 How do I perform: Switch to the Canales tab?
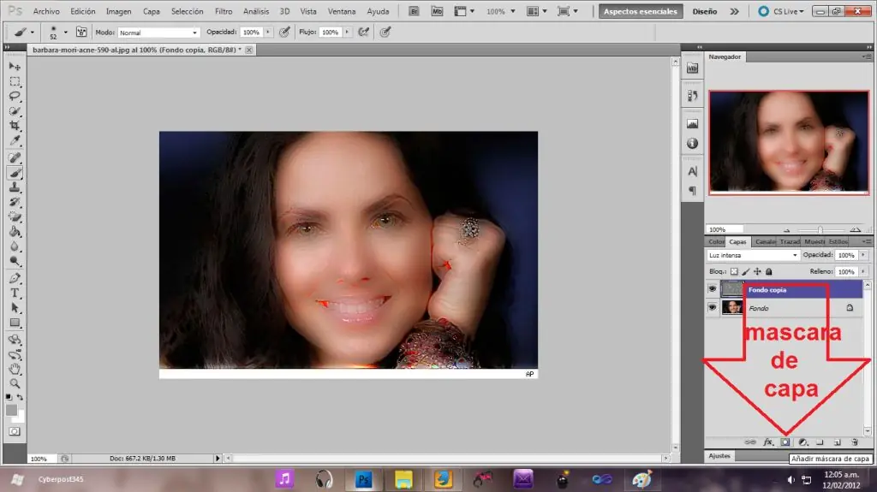(765, 242)
